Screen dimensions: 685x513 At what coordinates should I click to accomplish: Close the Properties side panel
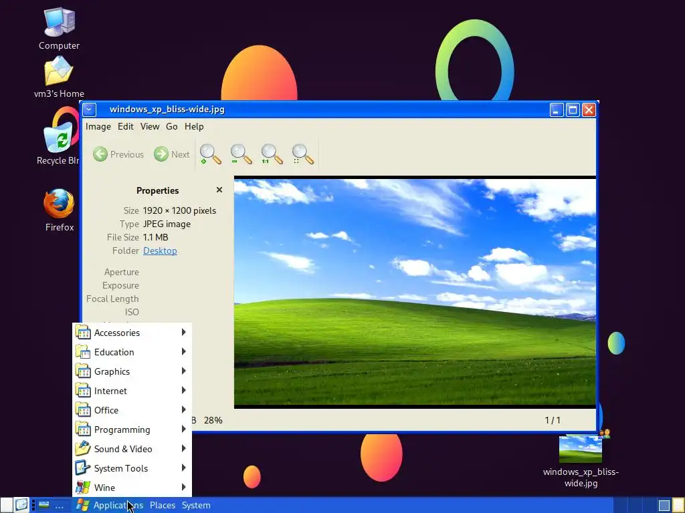[219, 190]
